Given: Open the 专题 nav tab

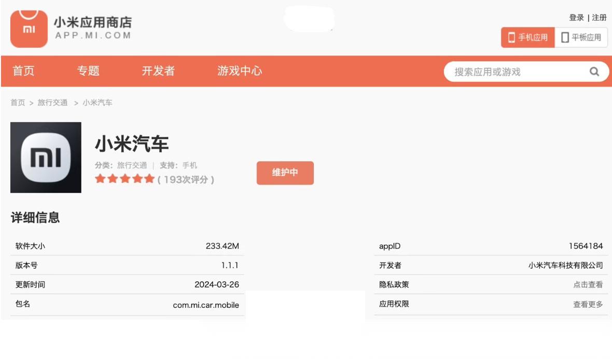Looking at the screenshot, I should (x=88, y=71).
